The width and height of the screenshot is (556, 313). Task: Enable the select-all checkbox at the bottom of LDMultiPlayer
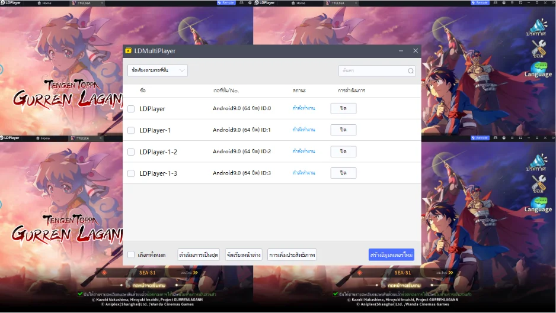[131, 254]
